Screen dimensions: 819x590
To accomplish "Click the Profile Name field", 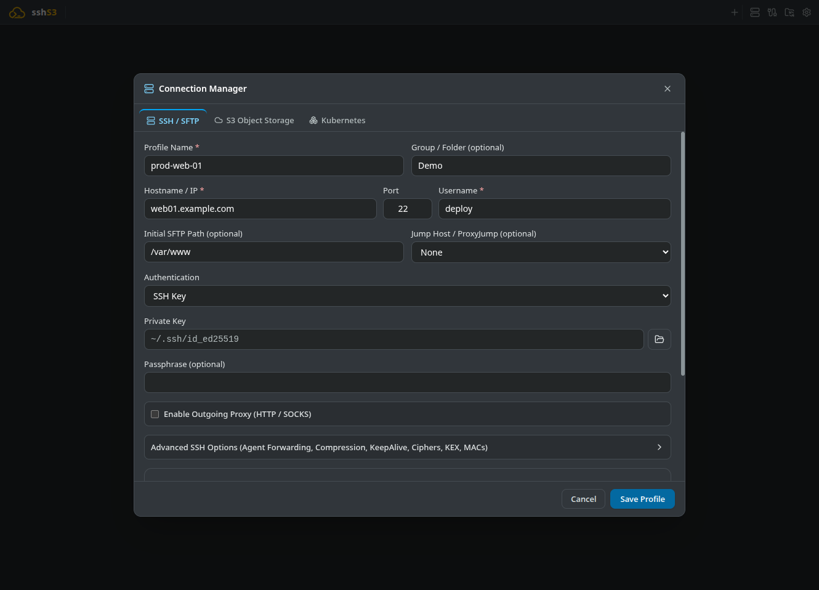I will point(274,166).
